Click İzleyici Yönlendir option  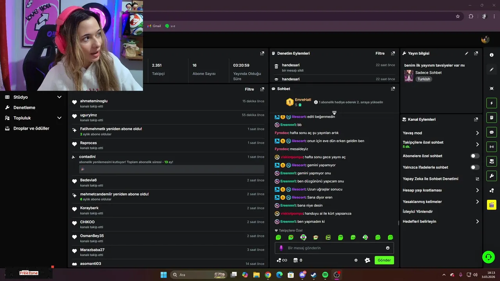click(x=418, y=212)
